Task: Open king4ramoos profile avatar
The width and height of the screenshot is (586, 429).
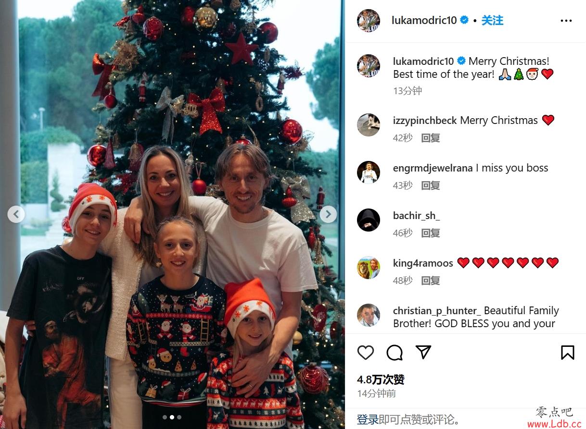Action: 369,268
